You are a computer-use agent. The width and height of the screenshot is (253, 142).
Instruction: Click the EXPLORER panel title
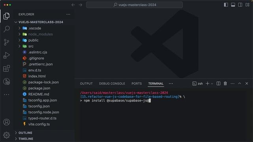coord(26,14)
